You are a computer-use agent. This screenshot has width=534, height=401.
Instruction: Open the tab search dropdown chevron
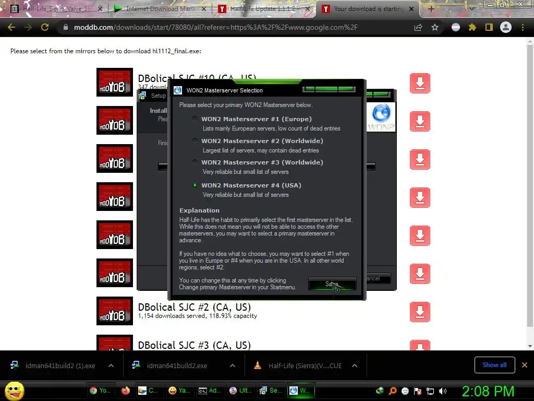(472, 9)
